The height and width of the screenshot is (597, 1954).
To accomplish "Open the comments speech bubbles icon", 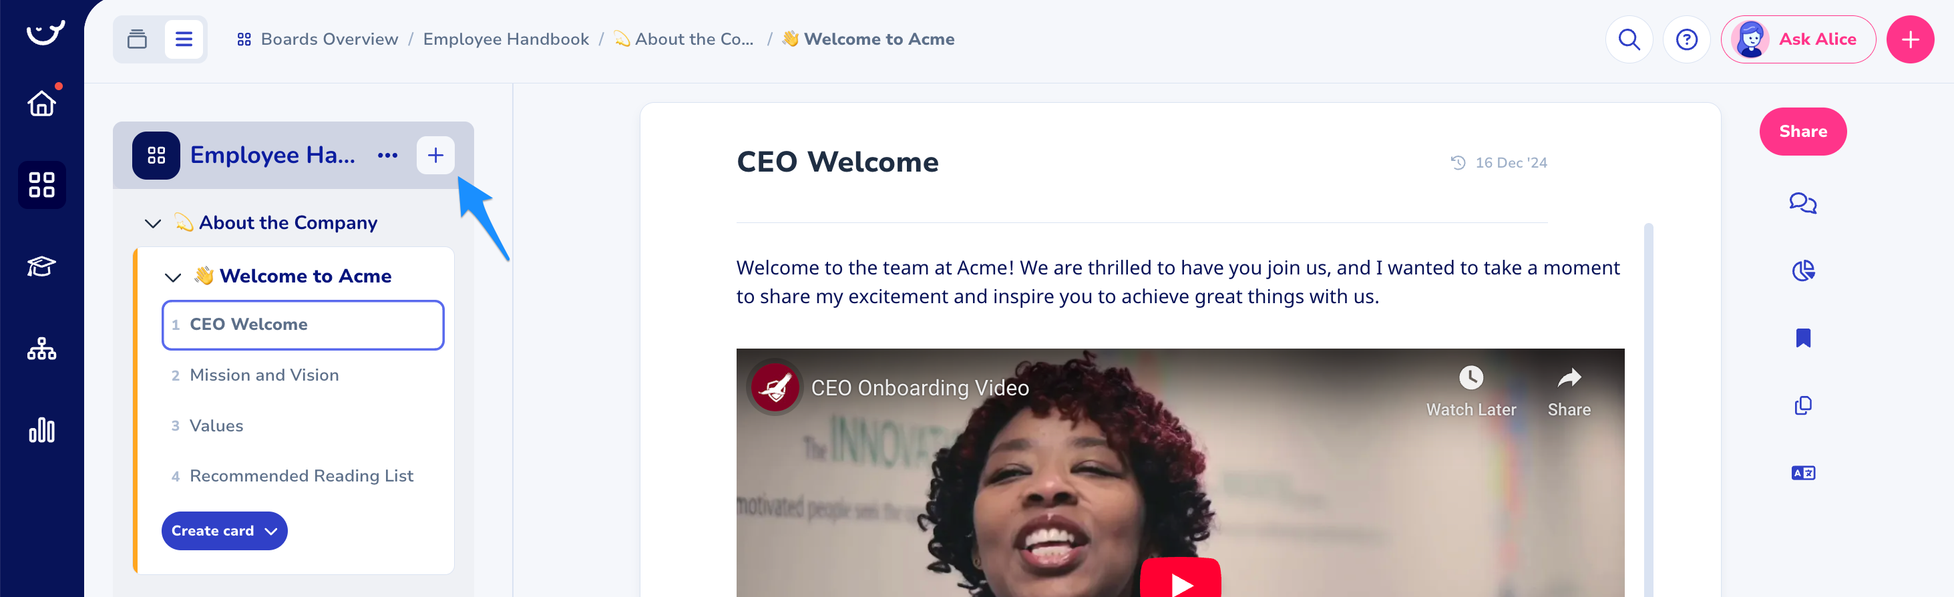I will pyautogui.click(x=1802, y=203).
